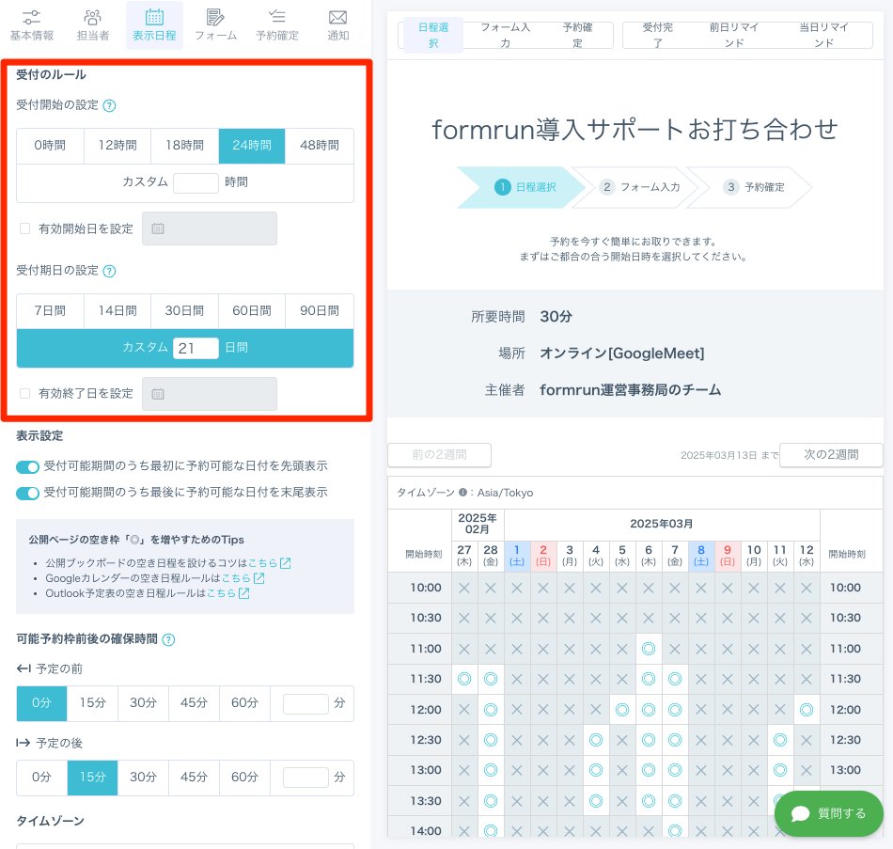
Task: Enable 有効終了日を設定 checkbox
Action: pyautogui.click(x=25, y=394)
